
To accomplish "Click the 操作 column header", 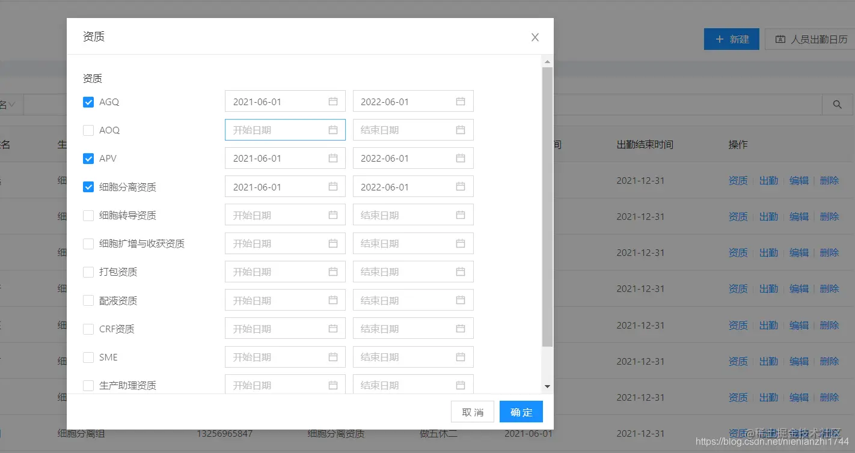I will [x=738, y=145].
